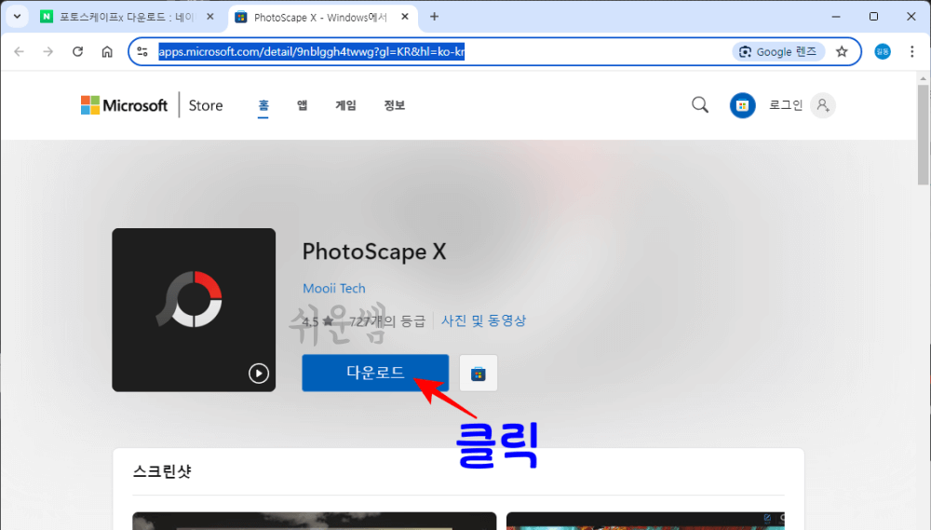This screenshot has width=931, height=530.
Task: Click the PhotoScape X app logo thumbnail
Action: 194,309
